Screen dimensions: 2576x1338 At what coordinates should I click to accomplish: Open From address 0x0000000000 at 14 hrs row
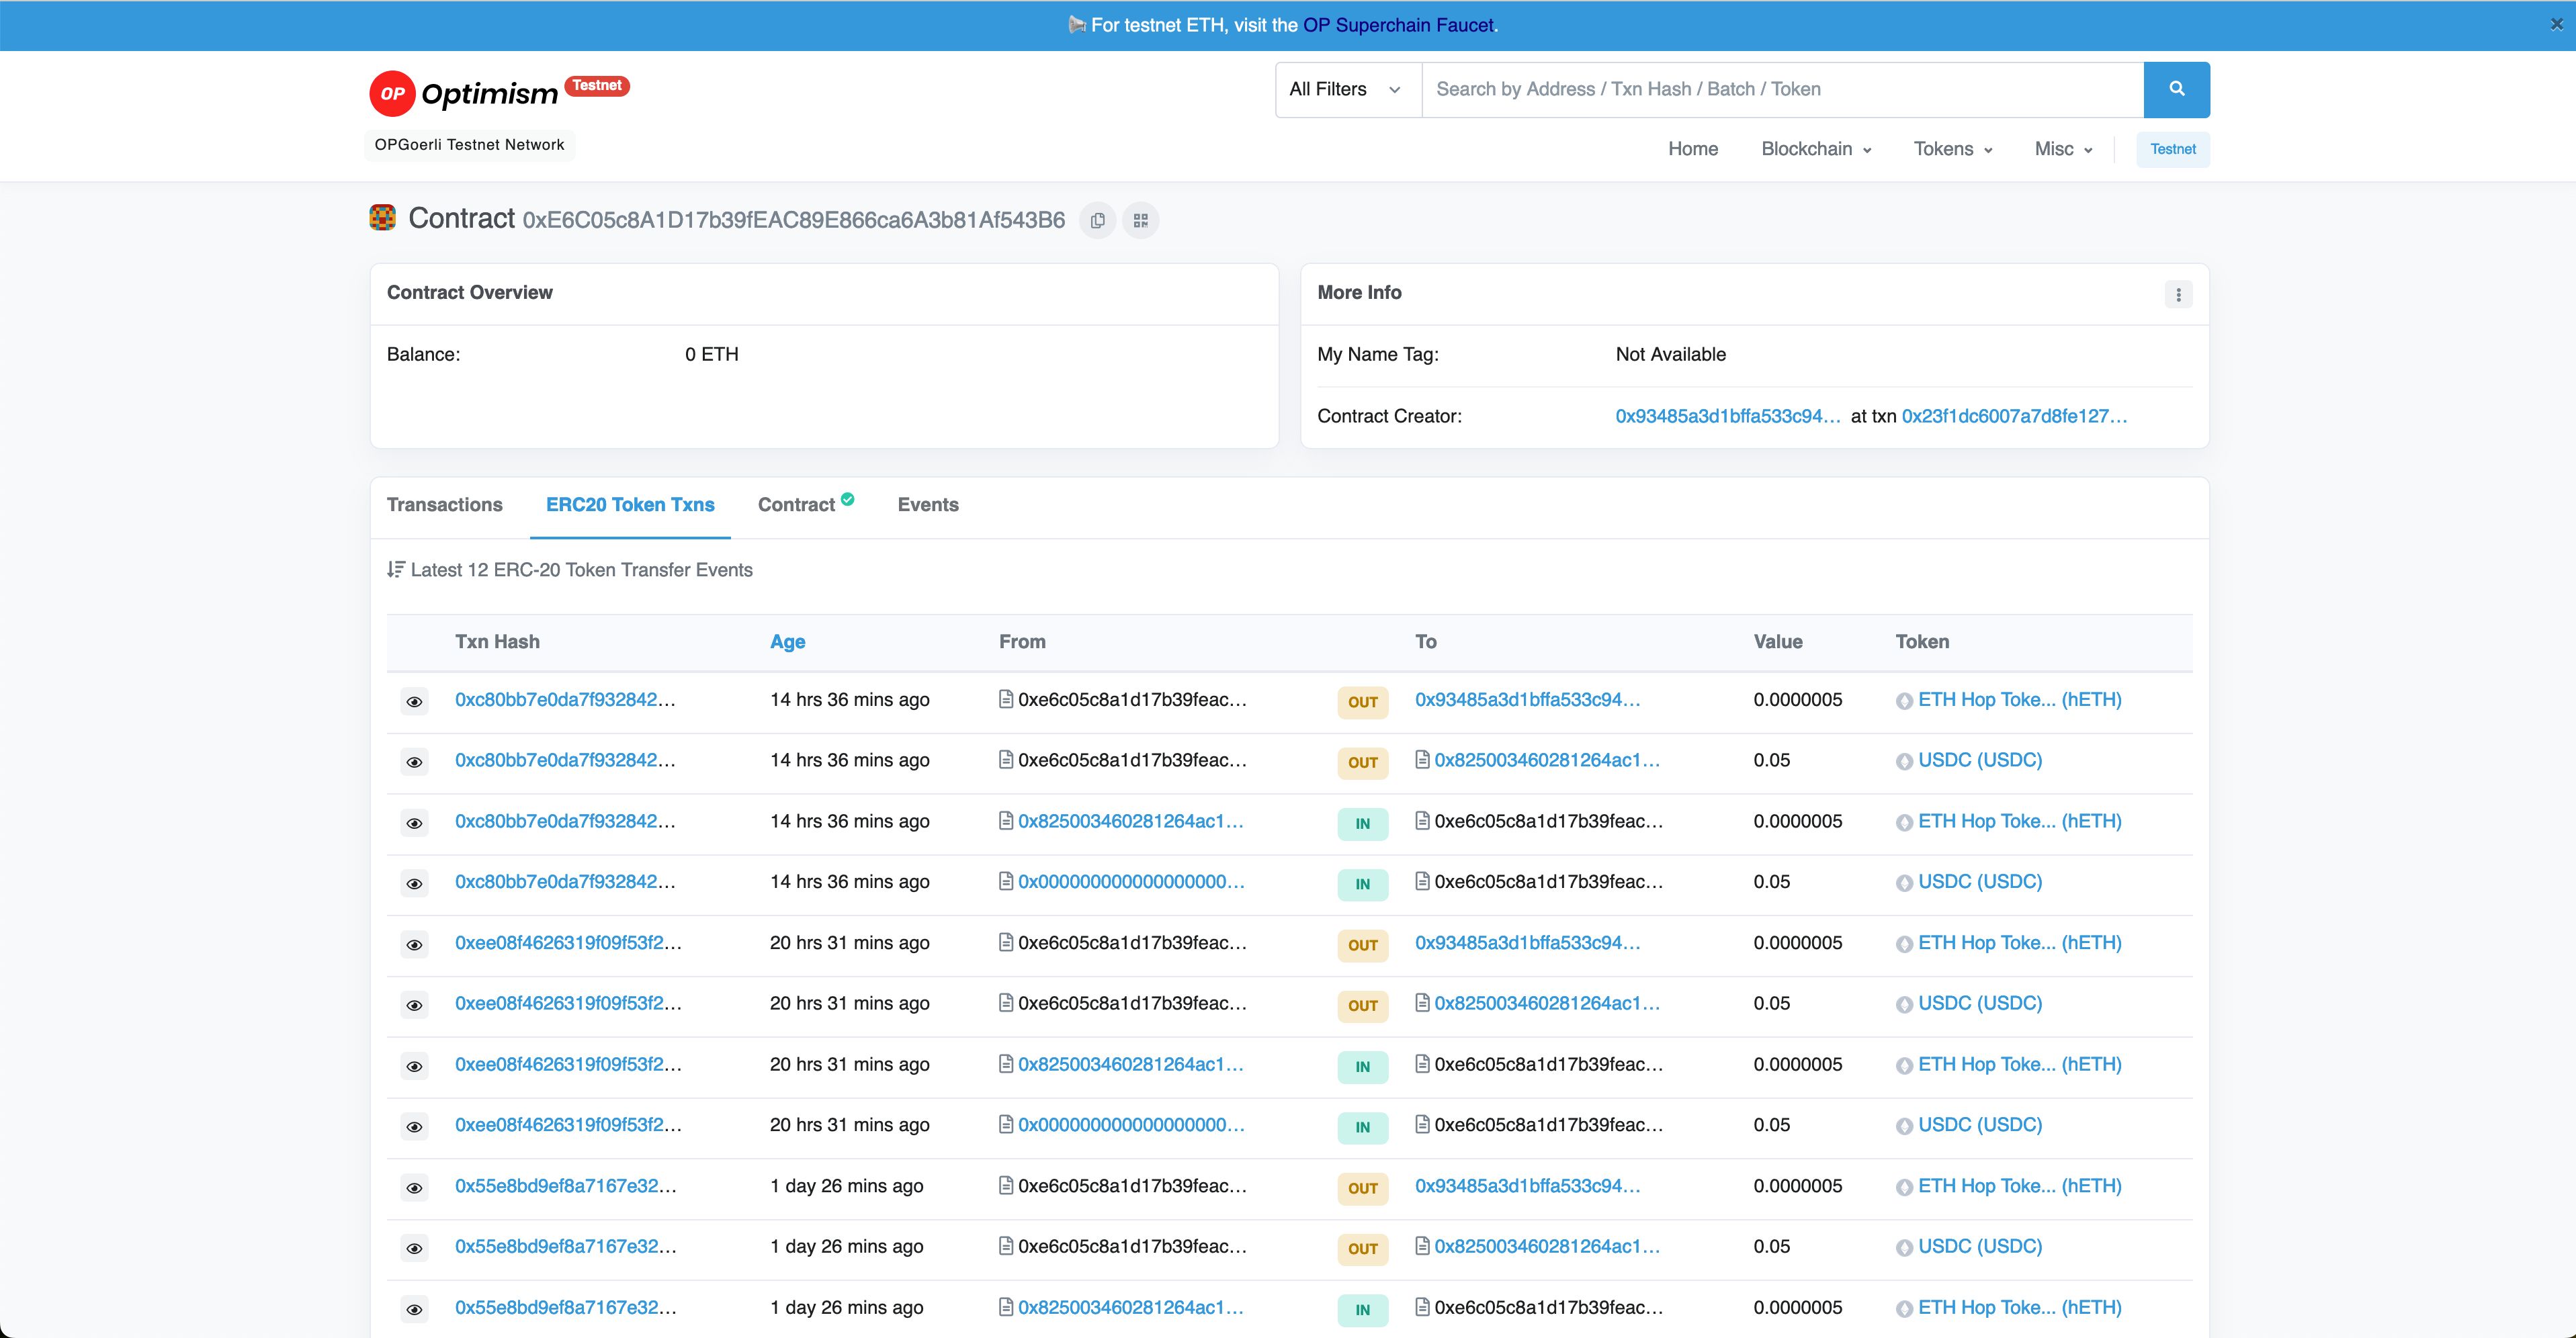click(x=1131, y=881)
